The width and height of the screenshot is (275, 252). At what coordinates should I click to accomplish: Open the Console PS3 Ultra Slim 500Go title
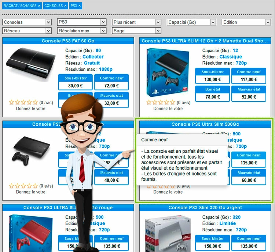click(205, 124)
